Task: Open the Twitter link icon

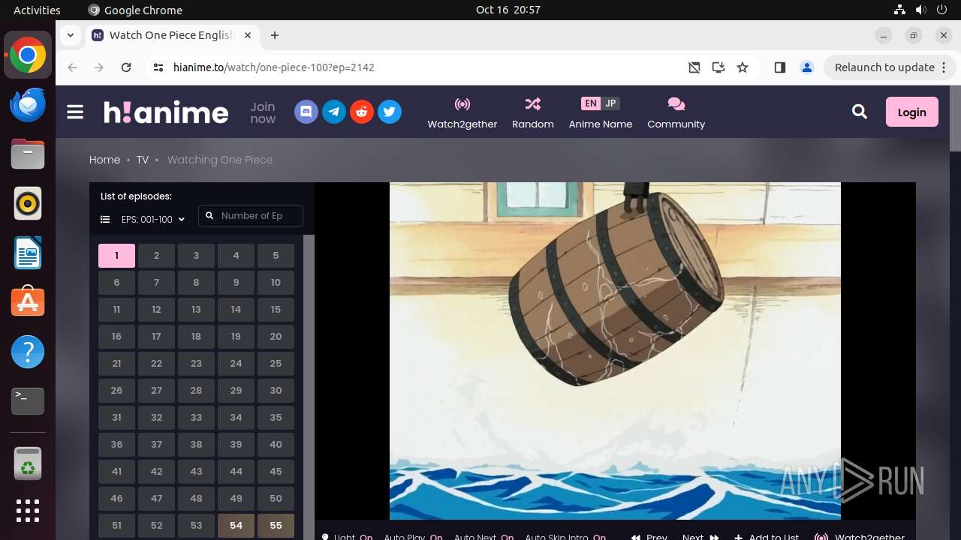Action: tap(389, 112)
